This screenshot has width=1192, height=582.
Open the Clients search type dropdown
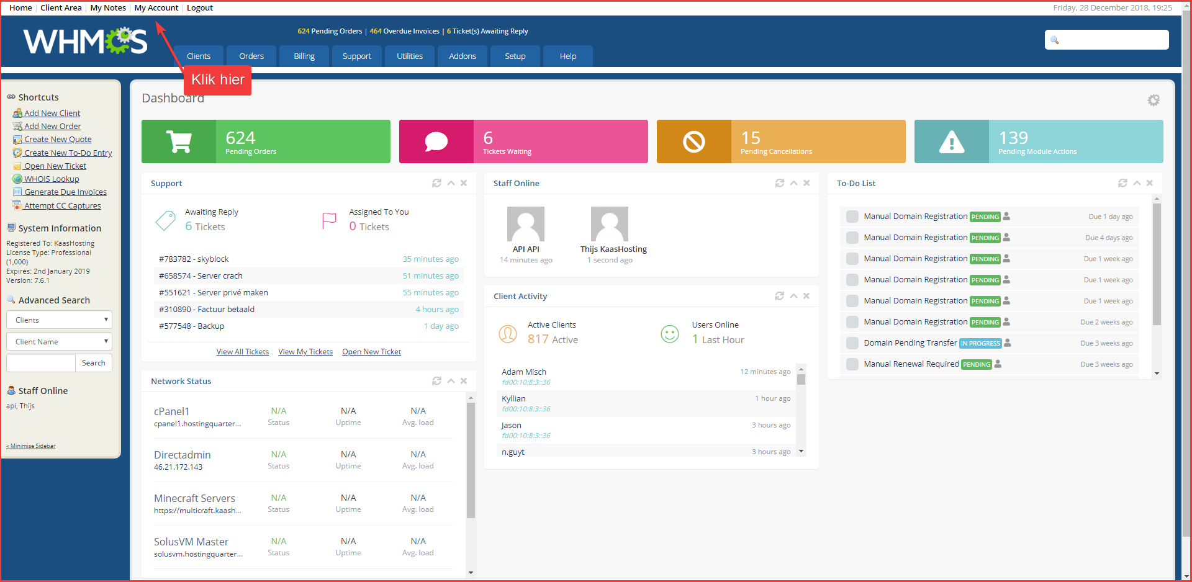[x=59, y=320]
